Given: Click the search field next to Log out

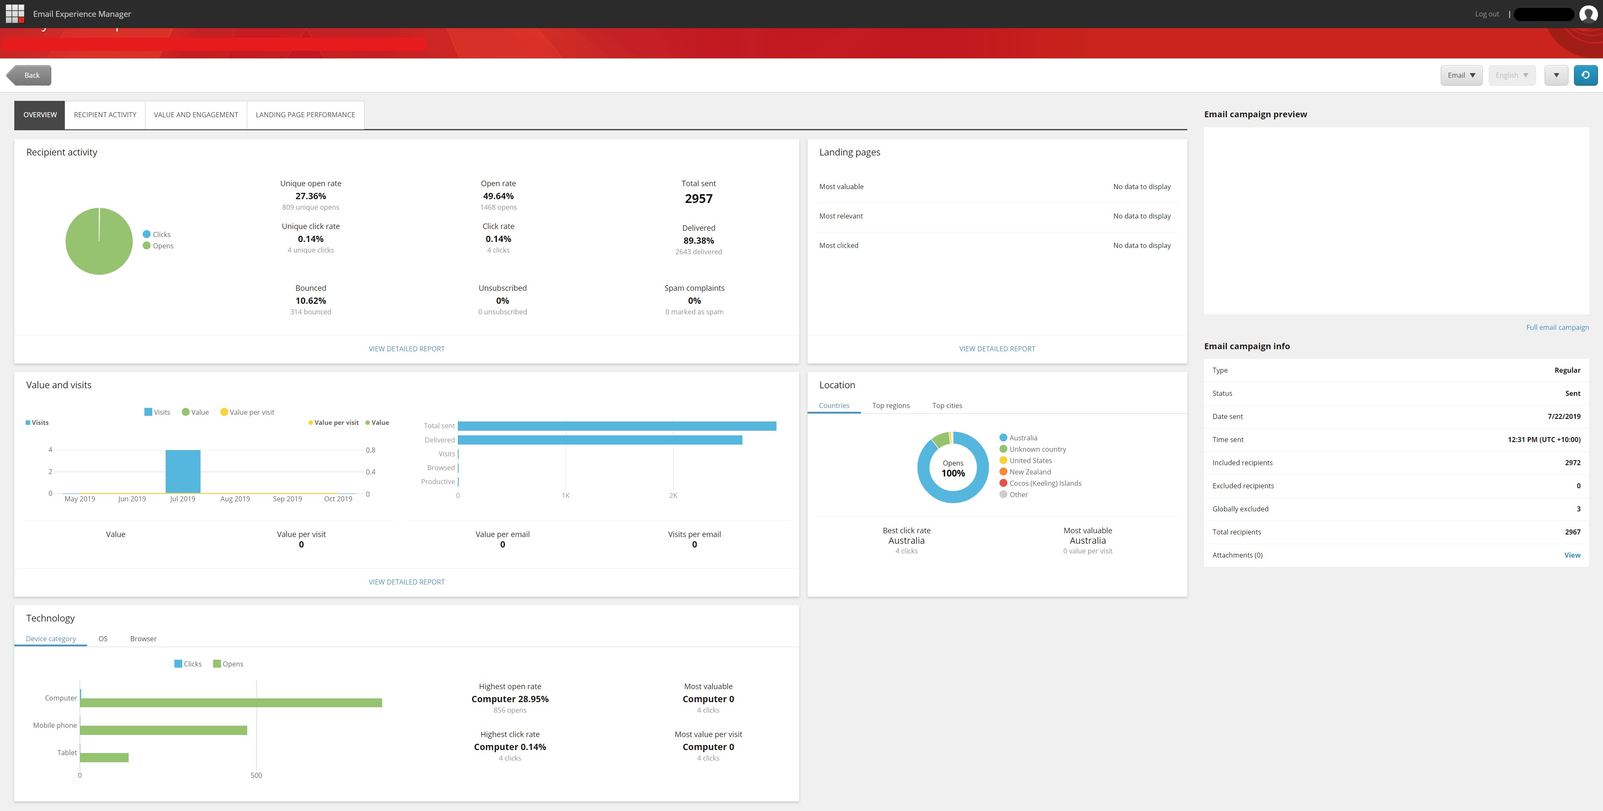Looking at the screenshot, I should pyautogui.click(x=1544, y=13).
